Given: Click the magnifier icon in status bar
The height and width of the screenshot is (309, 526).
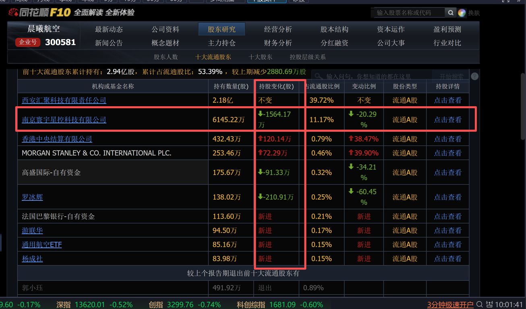Looking at the screenshot, I should 479,305.
